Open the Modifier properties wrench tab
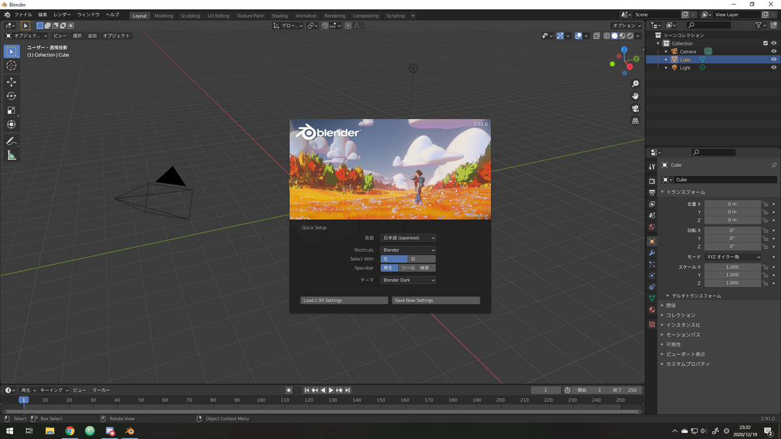Image resolution: width=781 pixels, height=439 pixels. (651, 253)
